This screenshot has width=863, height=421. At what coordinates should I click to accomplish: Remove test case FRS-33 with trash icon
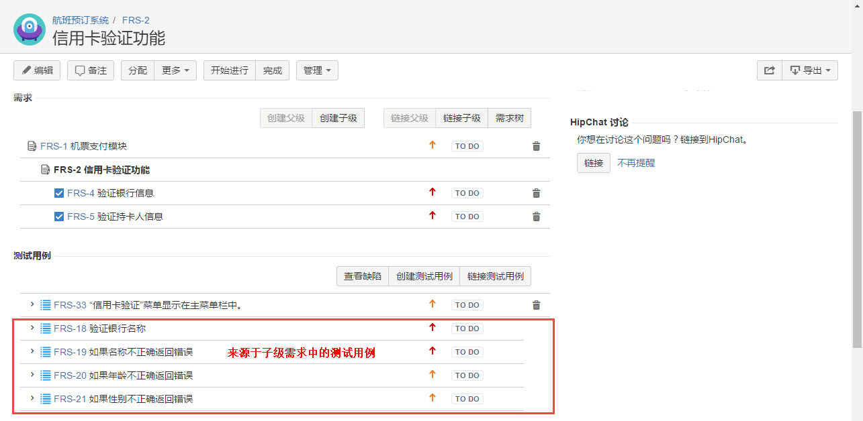pyautogui.click(x=536, y=305)
